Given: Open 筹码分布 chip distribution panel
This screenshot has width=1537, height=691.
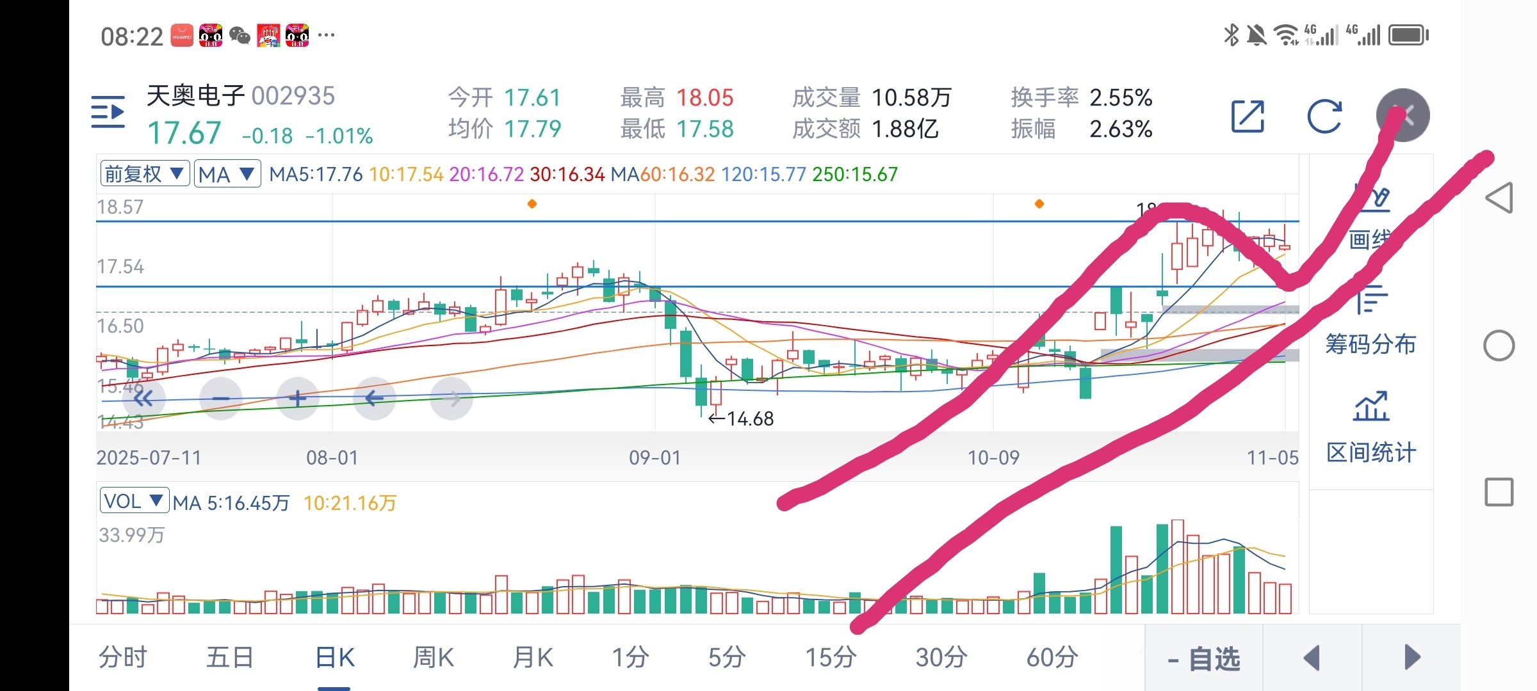Looking at the screenshot, I should tap(1370, 323).
